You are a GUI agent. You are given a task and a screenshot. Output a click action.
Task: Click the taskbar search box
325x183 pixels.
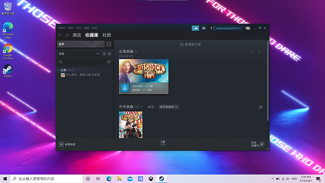(x=46, y=178)
